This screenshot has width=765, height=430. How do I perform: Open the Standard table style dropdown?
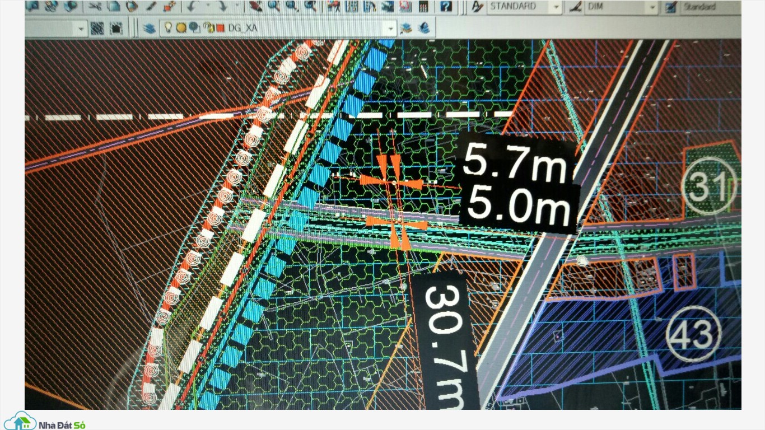[x=710, y=7]
